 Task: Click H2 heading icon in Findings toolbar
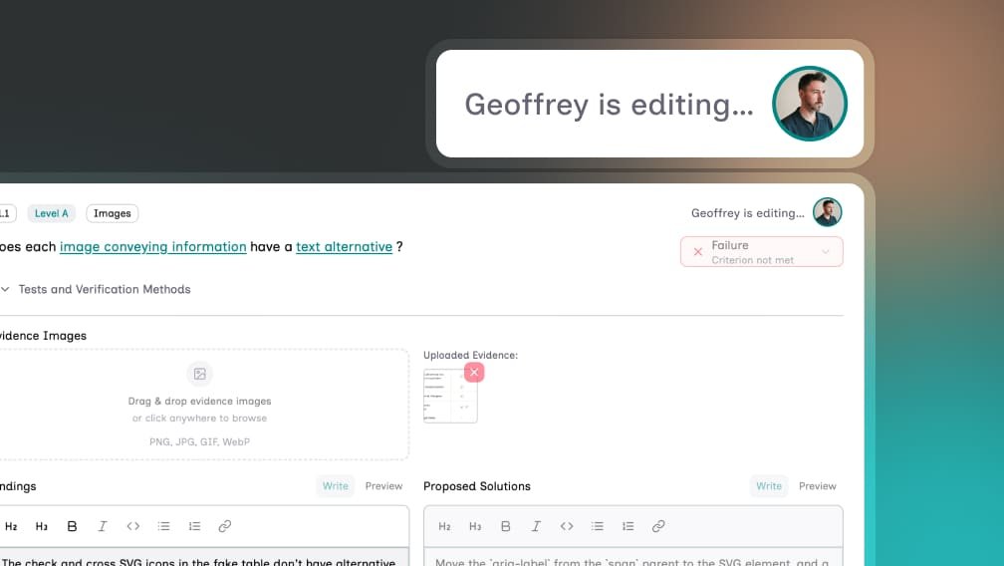point(11,526)
